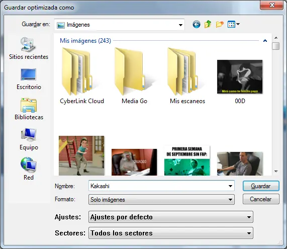The width and height of the screenshot is (287, 249).
Task: Select the Media Go folder
Action: (134, 76)
